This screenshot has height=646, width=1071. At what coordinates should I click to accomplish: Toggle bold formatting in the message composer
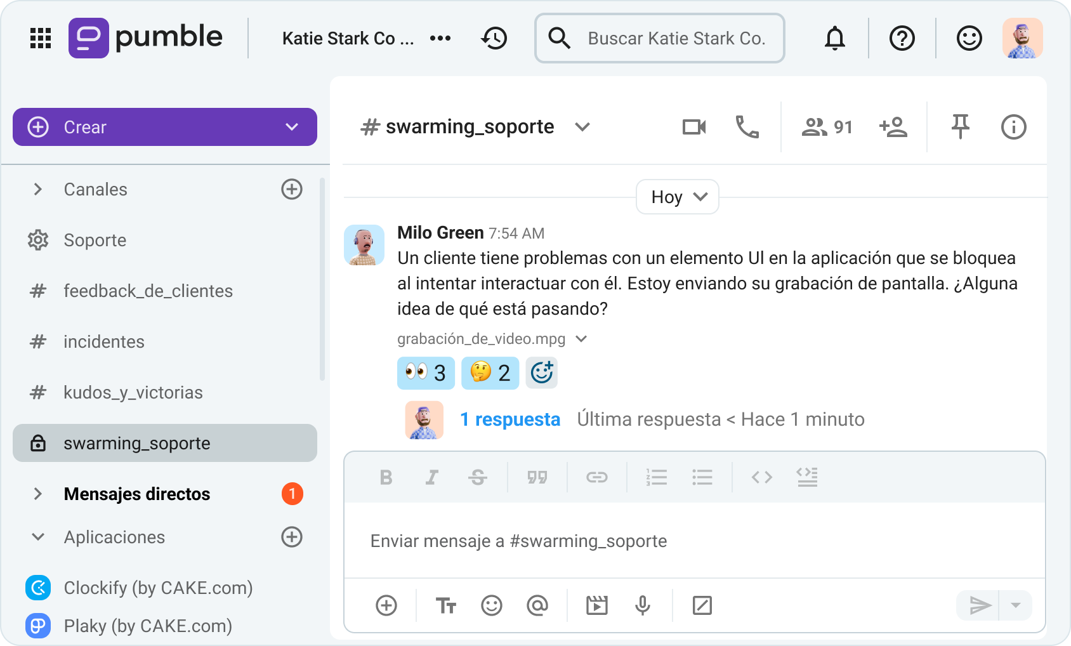pyautogui.click(x=386, y=477)
